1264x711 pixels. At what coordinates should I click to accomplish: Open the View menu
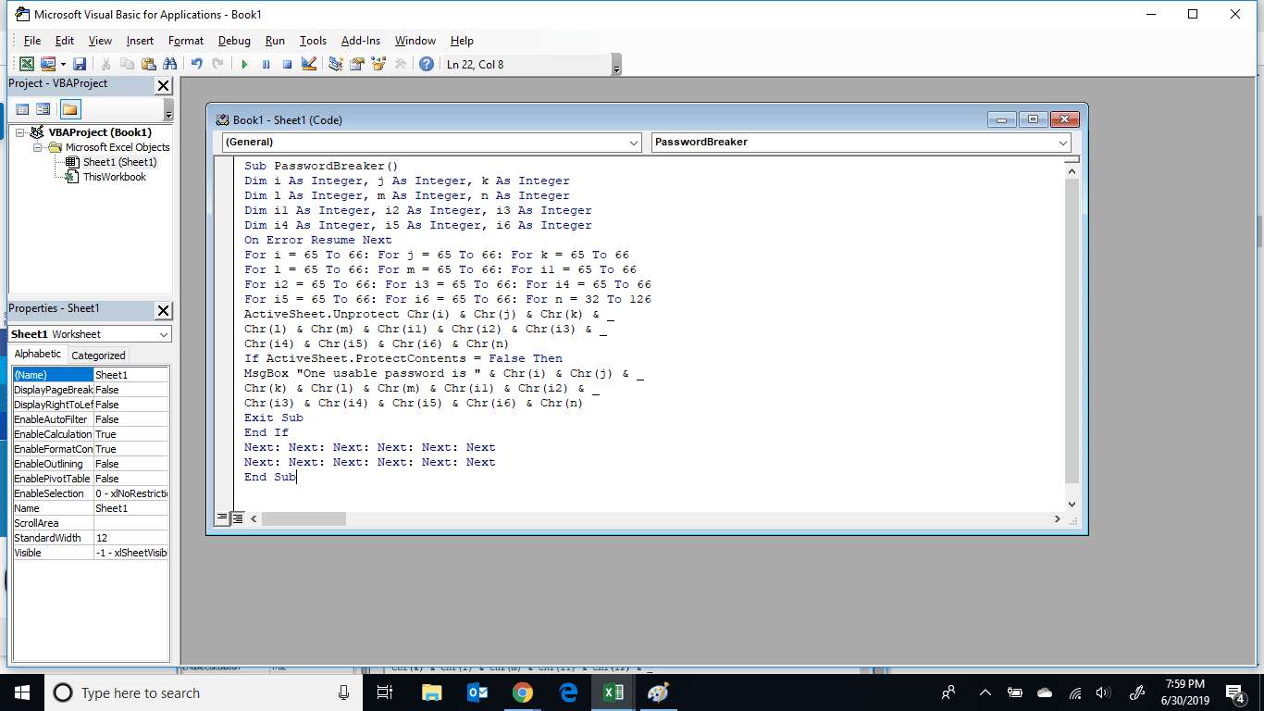tap(100, 41)
